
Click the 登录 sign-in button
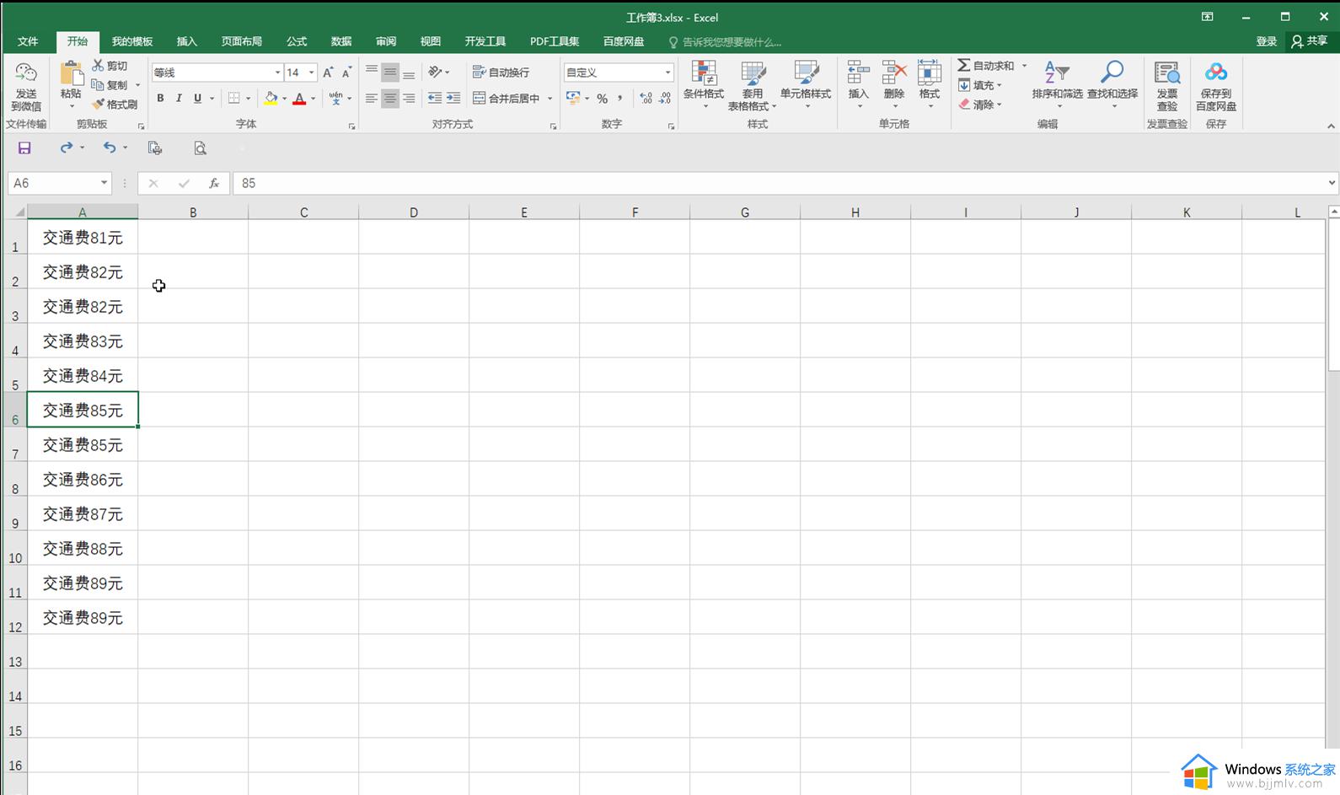coord(1266,41)
